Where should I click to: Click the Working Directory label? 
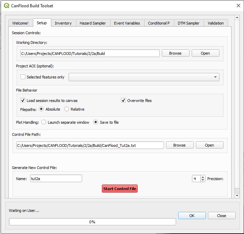(x=32, y=43)
